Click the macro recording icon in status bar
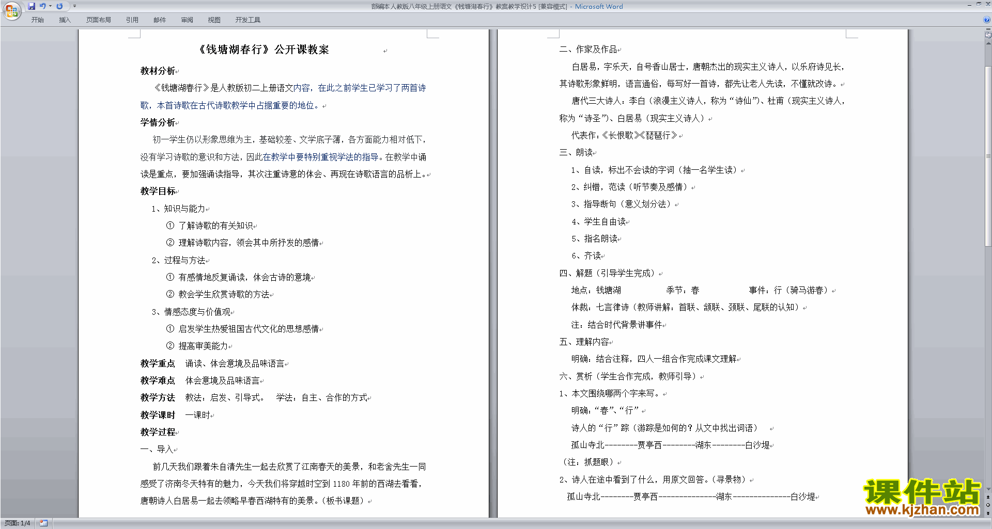992x529 pixels. click(43, 523)
